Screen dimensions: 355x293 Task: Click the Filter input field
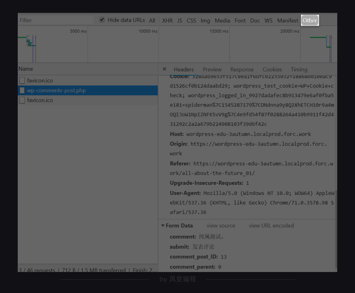pyautogui.click(x=56, y=20)
